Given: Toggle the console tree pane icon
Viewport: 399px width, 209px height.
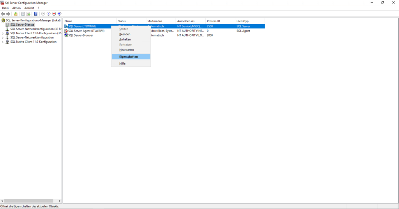Looking at the screenshot, I should click(23, 14).
